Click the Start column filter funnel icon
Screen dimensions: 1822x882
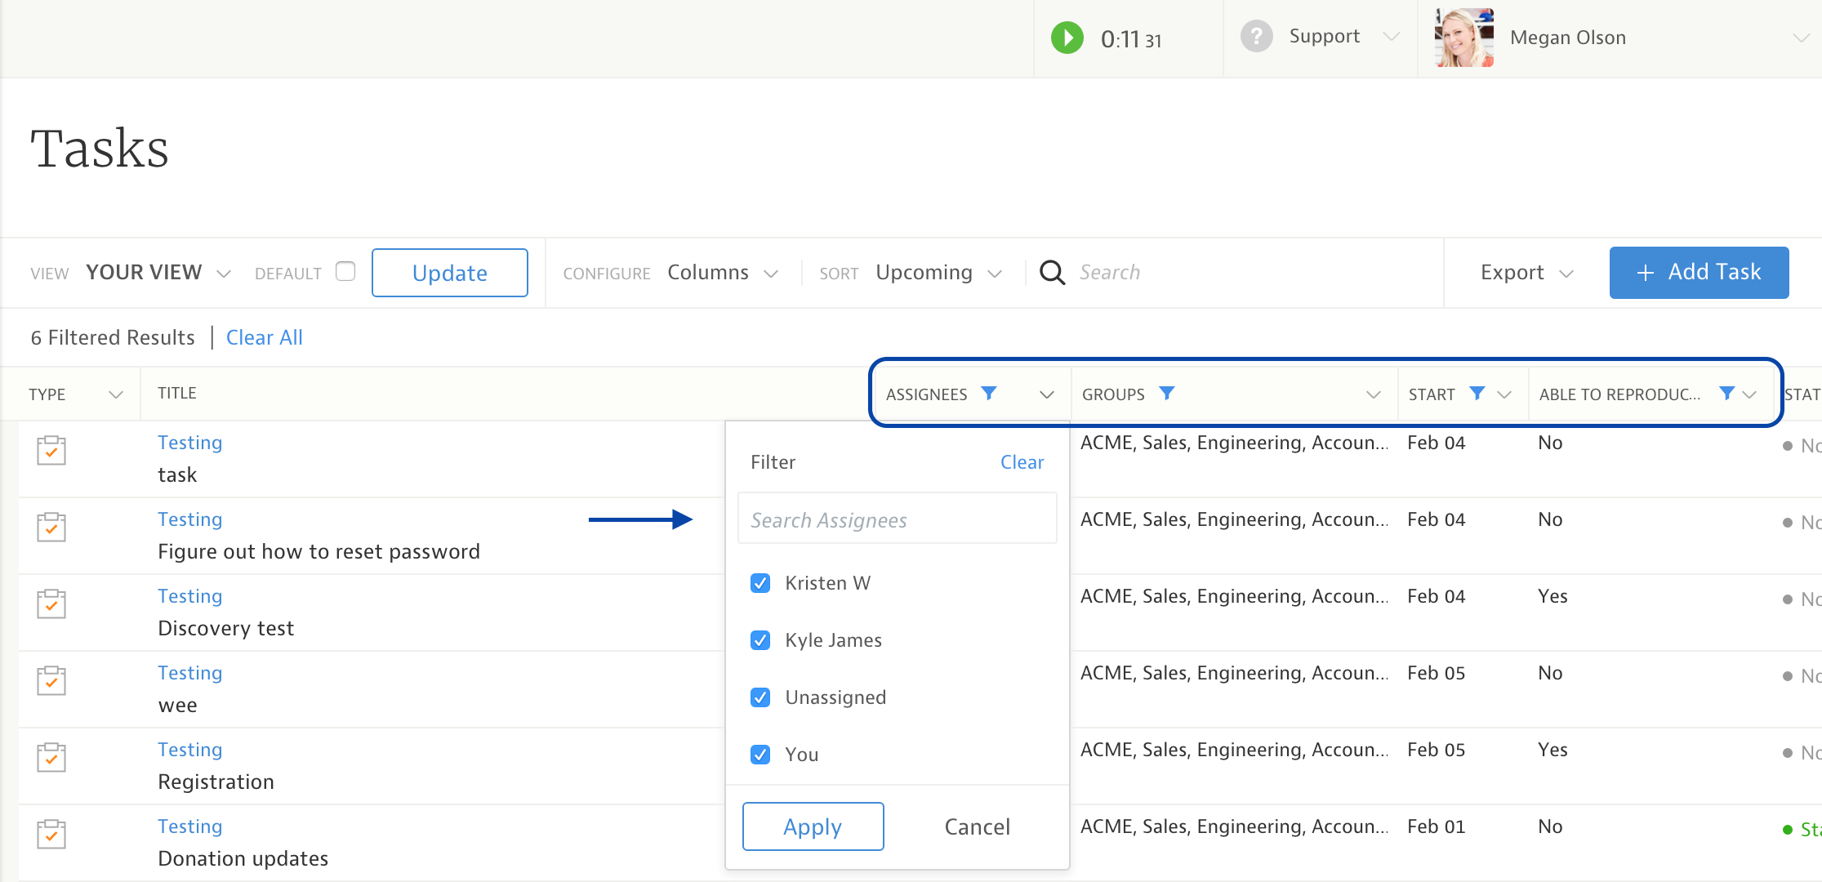tap(1477, 394)
